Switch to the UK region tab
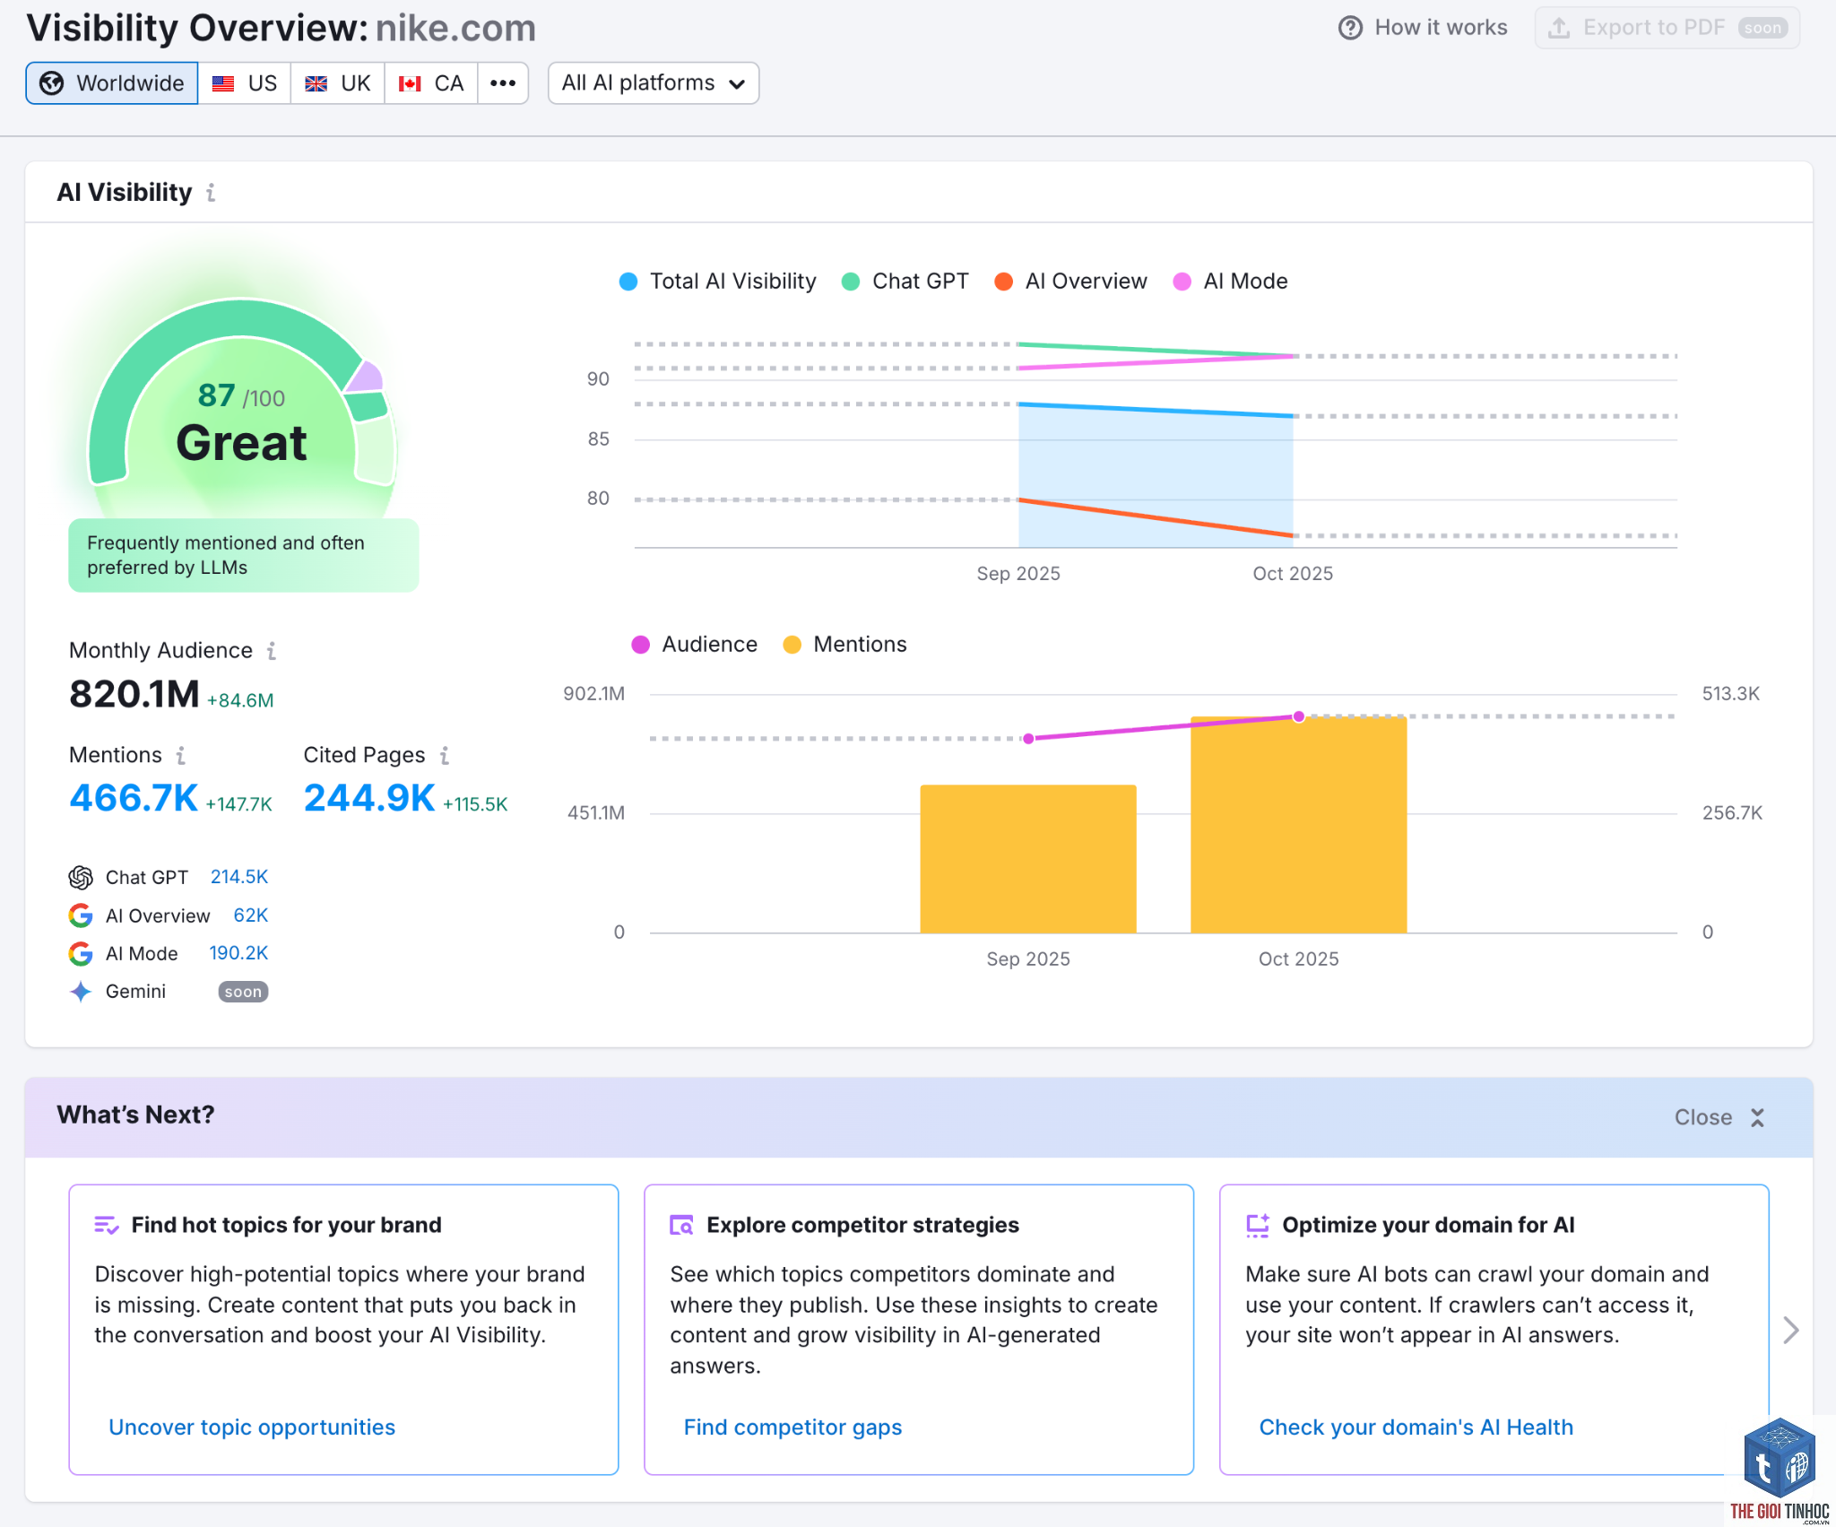1836x1527 pixels. 338,83
